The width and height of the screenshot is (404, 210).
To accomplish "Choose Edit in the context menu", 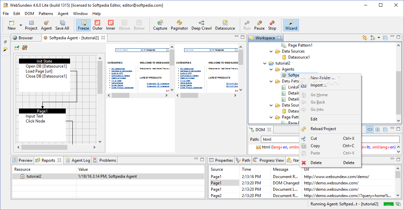I will point(330,119).
